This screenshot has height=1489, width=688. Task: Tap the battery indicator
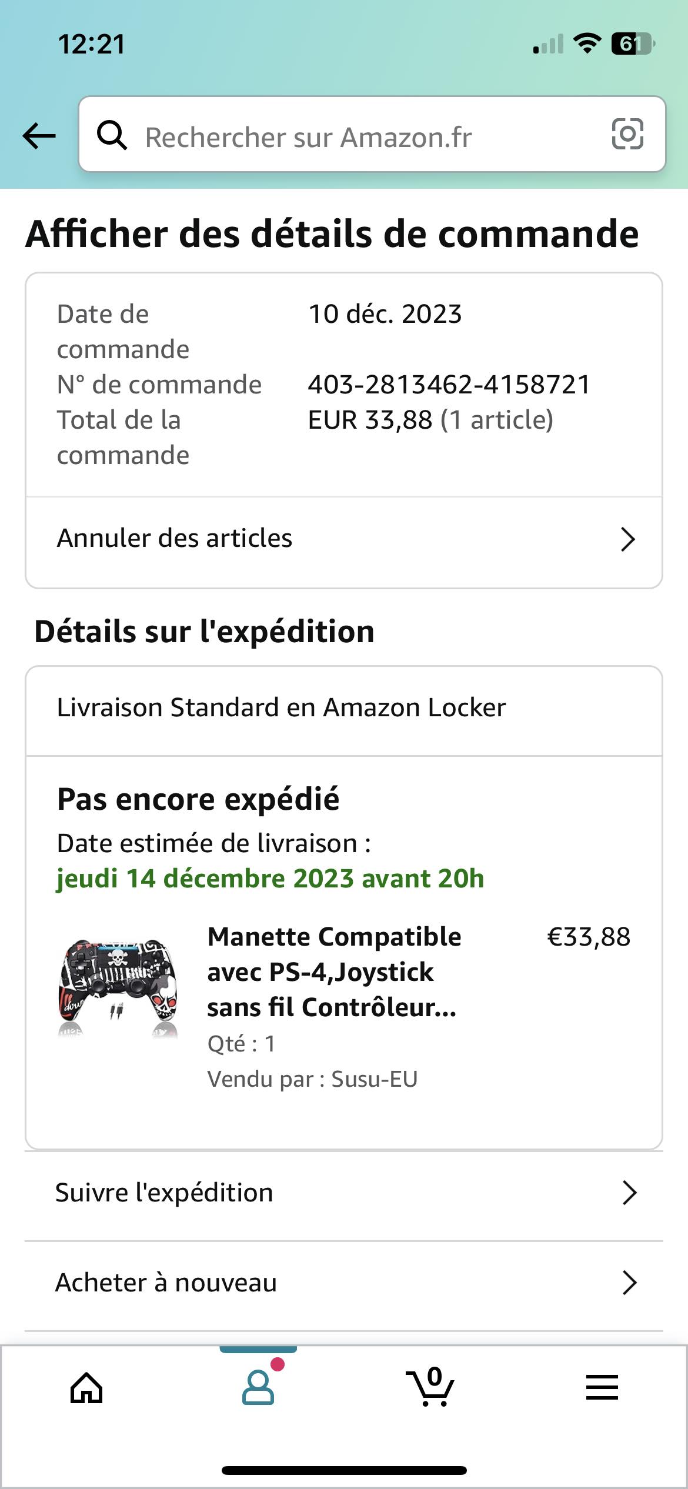tap(632, 44)
